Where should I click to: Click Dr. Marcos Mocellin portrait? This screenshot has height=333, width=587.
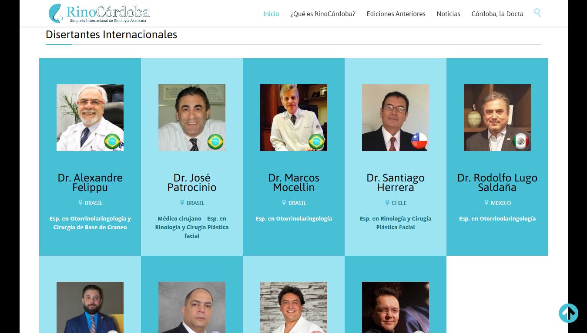[294, 118]
